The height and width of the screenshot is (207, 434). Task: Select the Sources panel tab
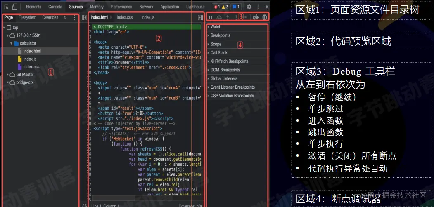[x=76, y=7]
